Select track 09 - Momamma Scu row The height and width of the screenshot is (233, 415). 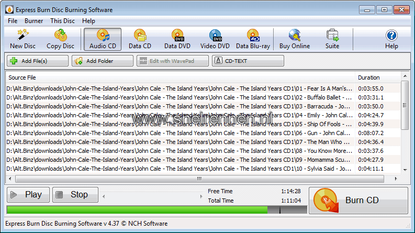[203, 160]
